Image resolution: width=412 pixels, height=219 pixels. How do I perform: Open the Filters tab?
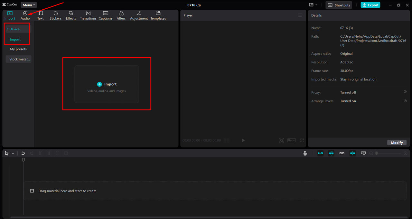(x=121, y=15)
